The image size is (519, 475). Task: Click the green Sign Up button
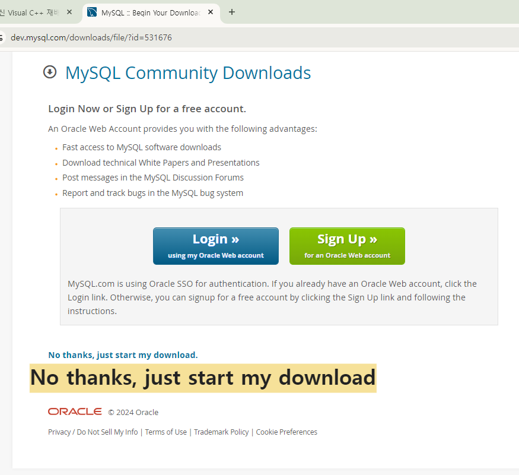click(347, 246)
